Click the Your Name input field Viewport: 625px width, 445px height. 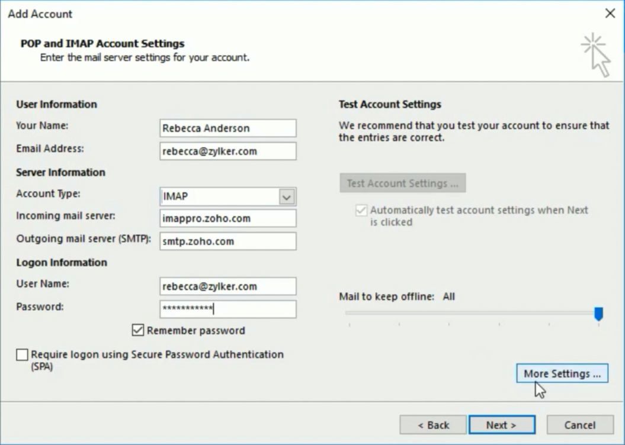228,128
